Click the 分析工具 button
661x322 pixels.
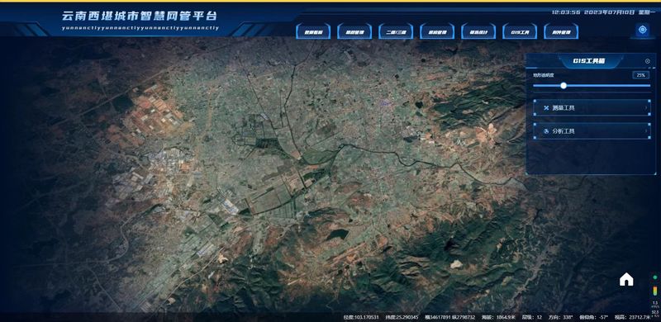tap(592, 131)
